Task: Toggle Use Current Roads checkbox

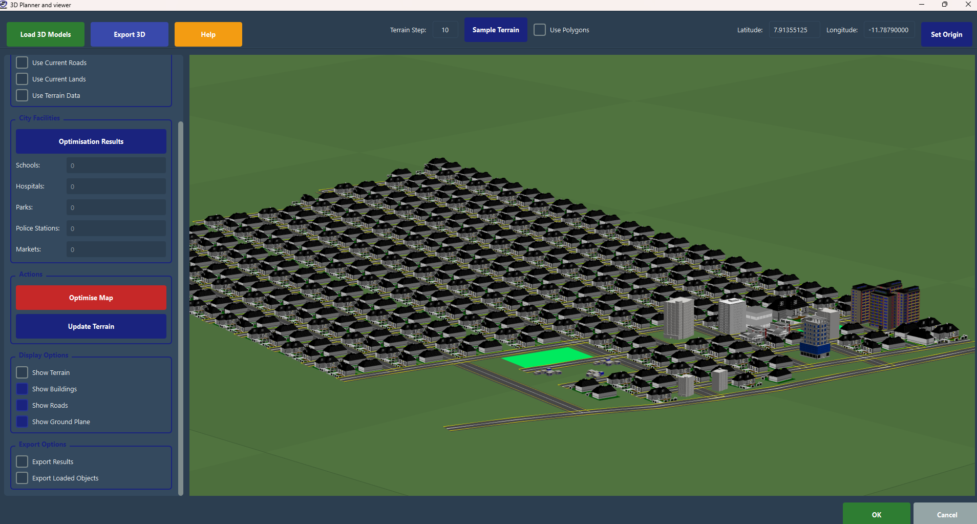Action: click(x=22, y=62)
